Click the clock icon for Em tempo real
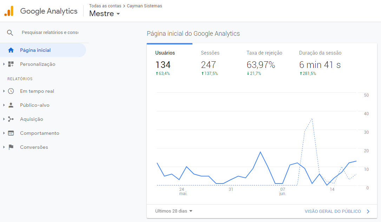Image resolution: width=381 pixels, height=222 pixels. [11, 91]
